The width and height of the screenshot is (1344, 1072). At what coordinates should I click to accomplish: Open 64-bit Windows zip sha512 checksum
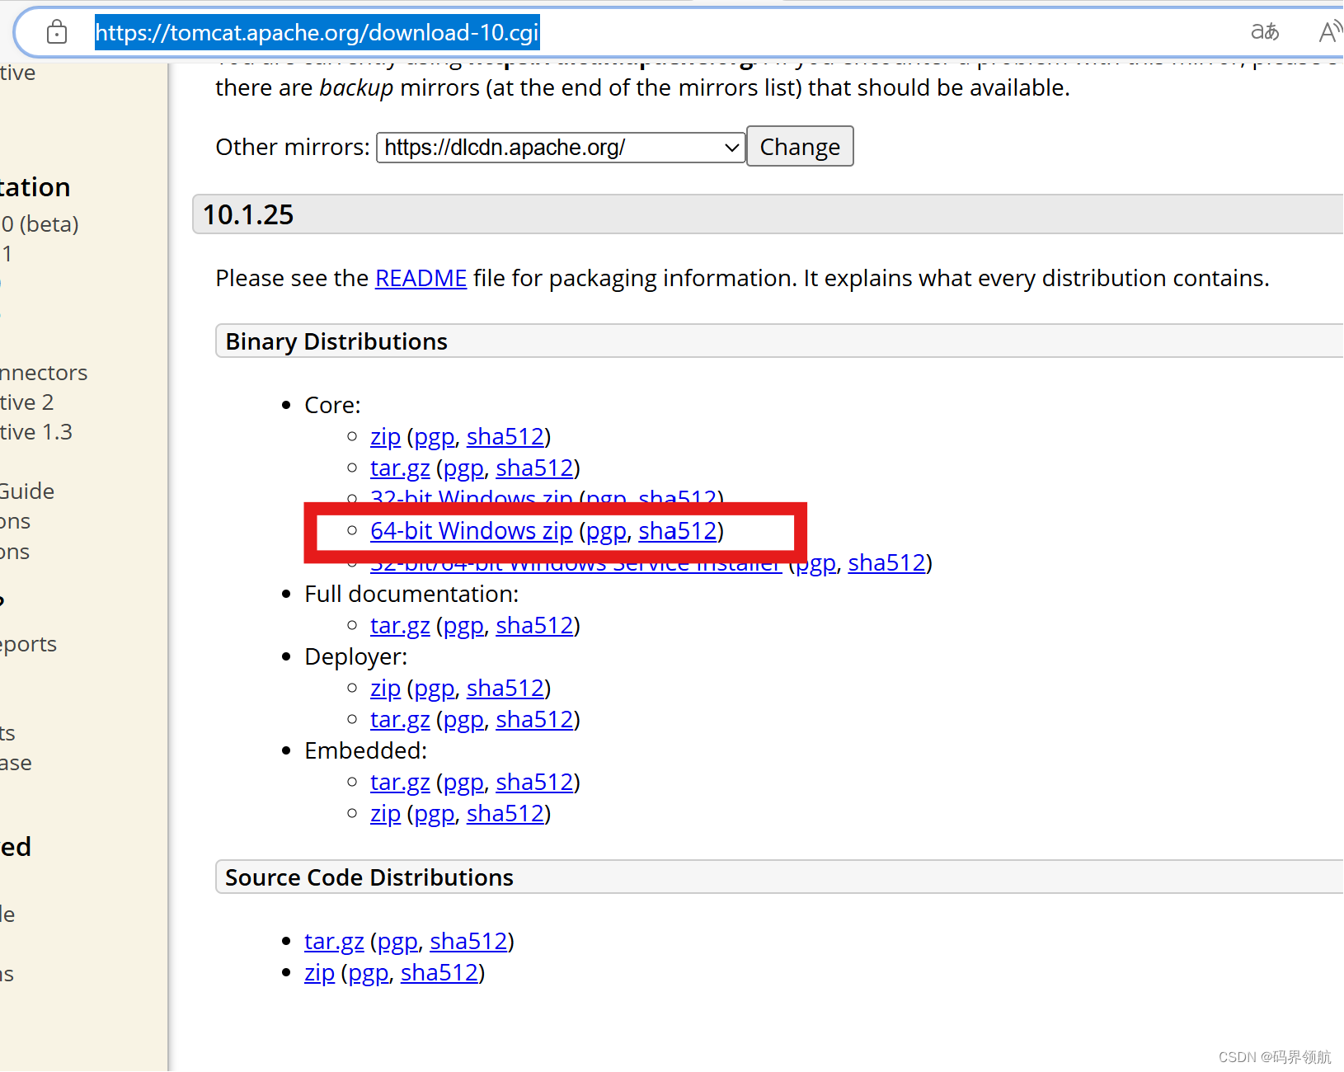point(678,530)
